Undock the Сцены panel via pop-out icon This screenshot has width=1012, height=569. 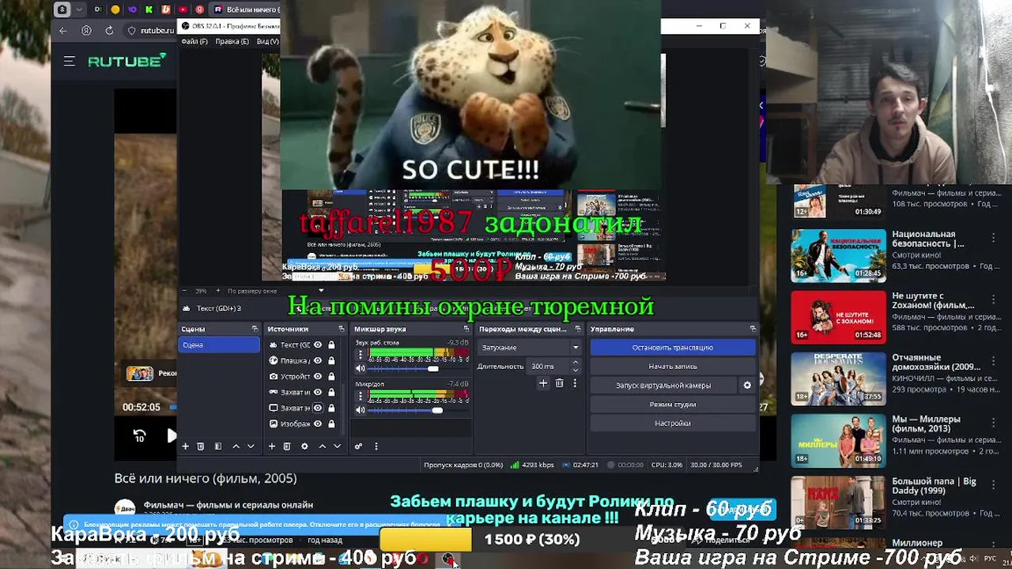(255, 329)
